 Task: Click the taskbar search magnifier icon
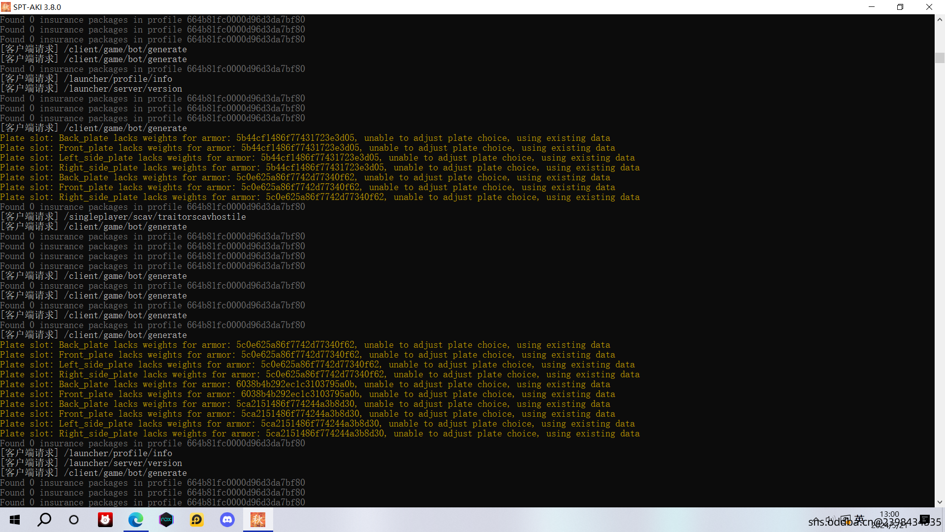click(44, 520)
